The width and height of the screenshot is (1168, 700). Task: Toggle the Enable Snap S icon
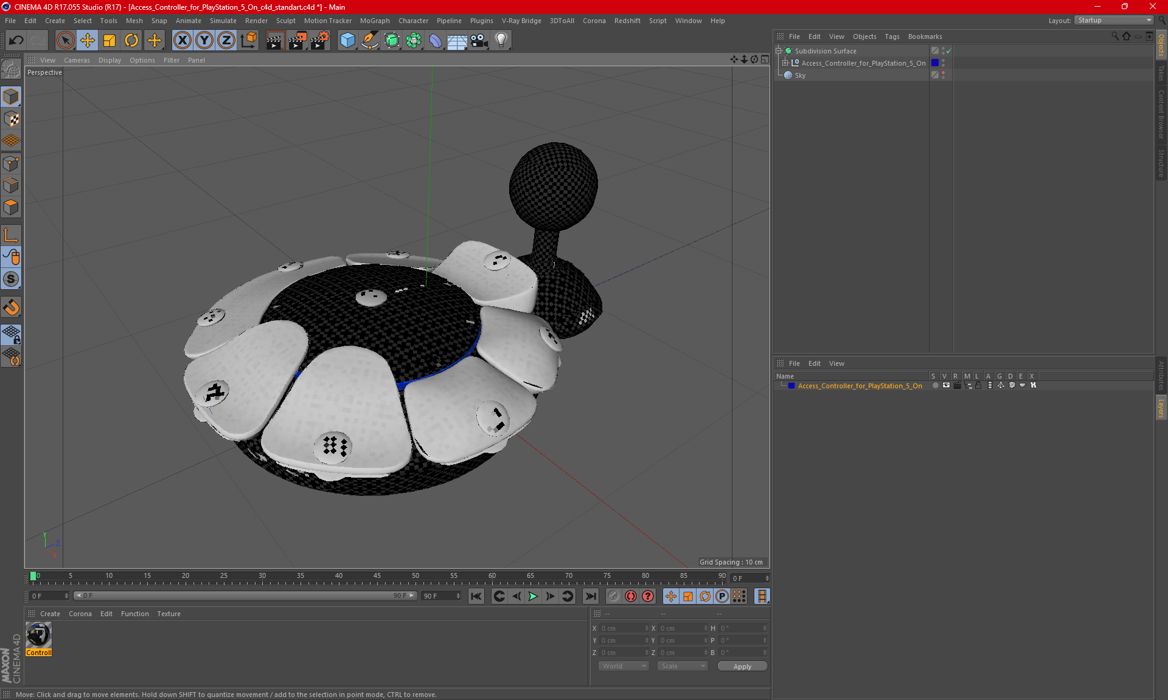click(11, 280)
